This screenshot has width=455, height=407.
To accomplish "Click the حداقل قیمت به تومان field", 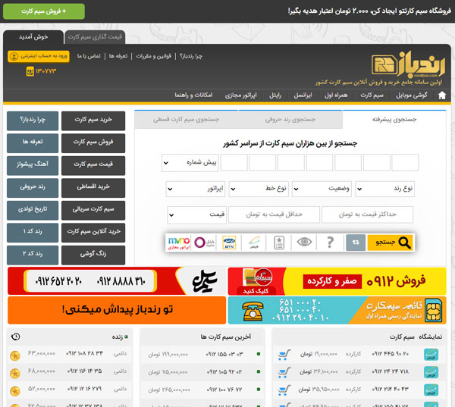I will tap(274, 214).
